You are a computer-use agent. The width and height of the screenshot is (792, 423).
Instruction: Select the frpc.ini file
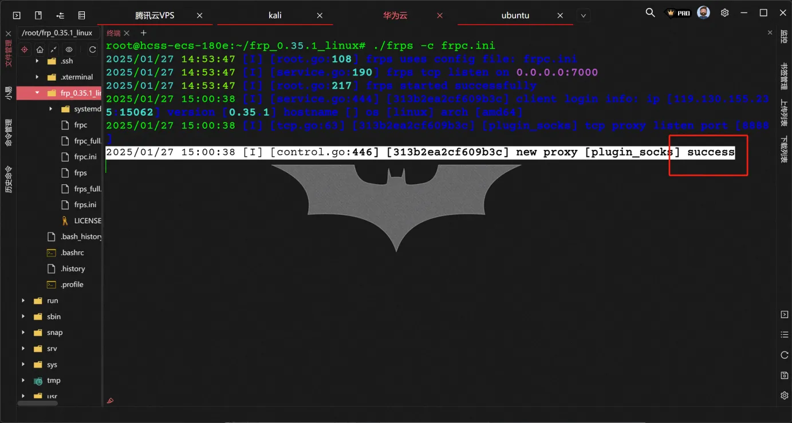click(85, 157)
